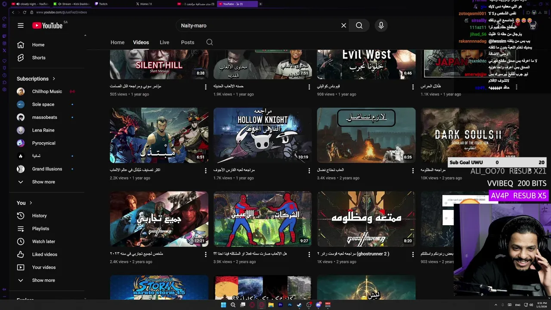This screenshot has height=310, width=551.
Task: Expand Subscriptions header chevron
Action: [54, 79]
